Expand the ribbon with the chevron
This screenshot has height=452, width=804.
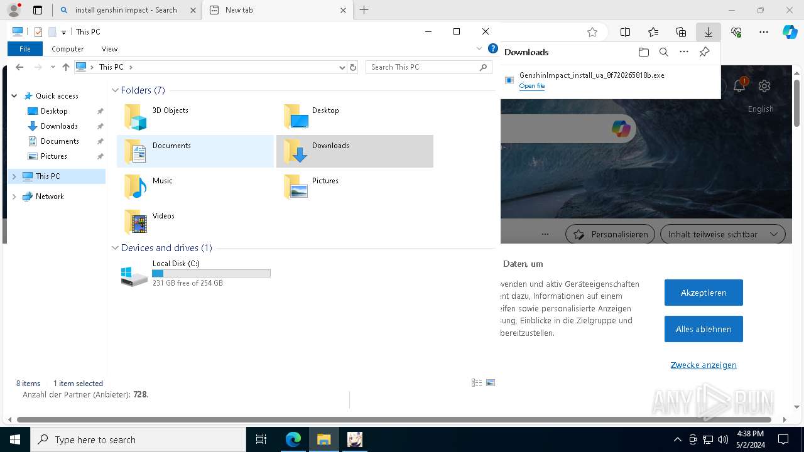(479, 49)
